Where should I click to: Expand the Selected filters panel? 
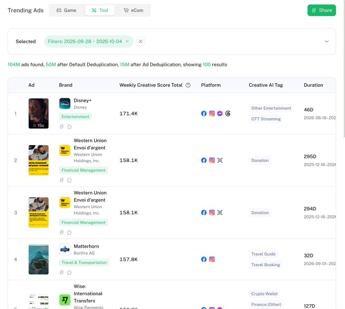(x=327, y=42)
